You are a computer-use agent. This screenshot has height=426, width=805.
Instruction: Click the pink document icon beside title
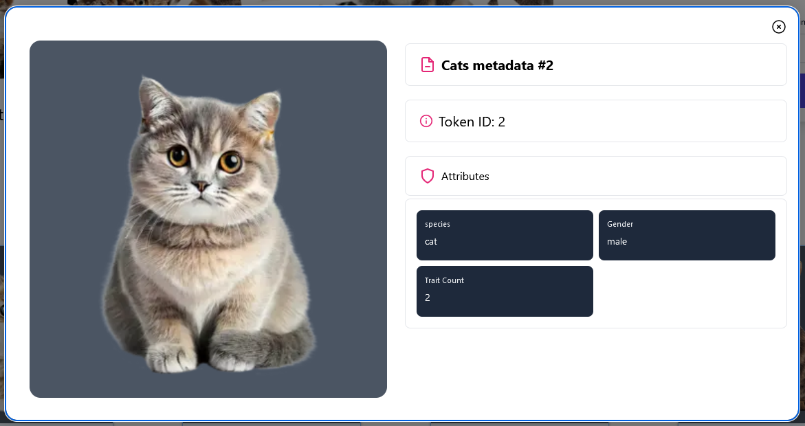(x=427, y=65)
